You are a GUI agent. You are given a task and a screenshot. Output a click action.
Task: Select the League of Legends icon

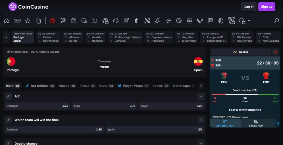(x=221, y=21)
